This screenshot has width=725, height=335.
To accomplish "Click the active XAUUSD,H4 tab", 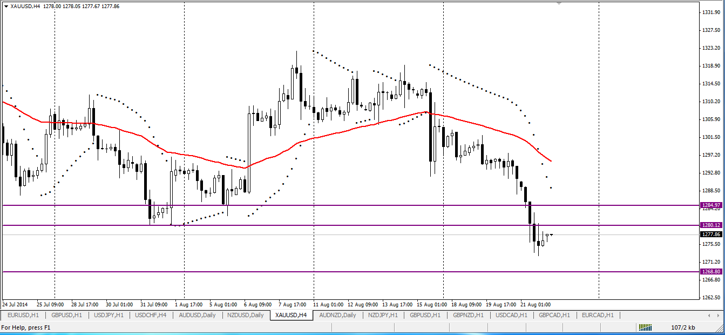I will [x=291, y=315].
